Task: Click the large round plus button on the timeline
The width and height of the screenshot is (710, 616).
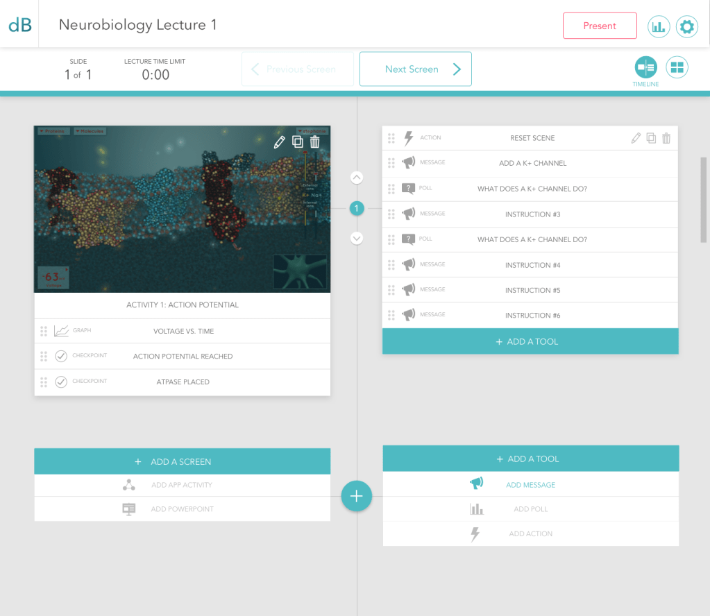Action: click(357, 496)
